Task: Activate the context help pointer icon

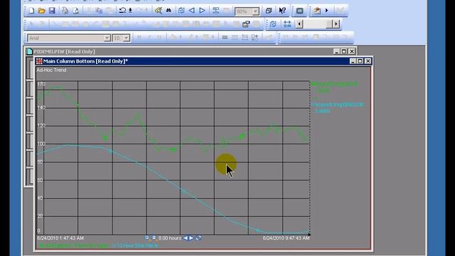Action: point(282,11)
